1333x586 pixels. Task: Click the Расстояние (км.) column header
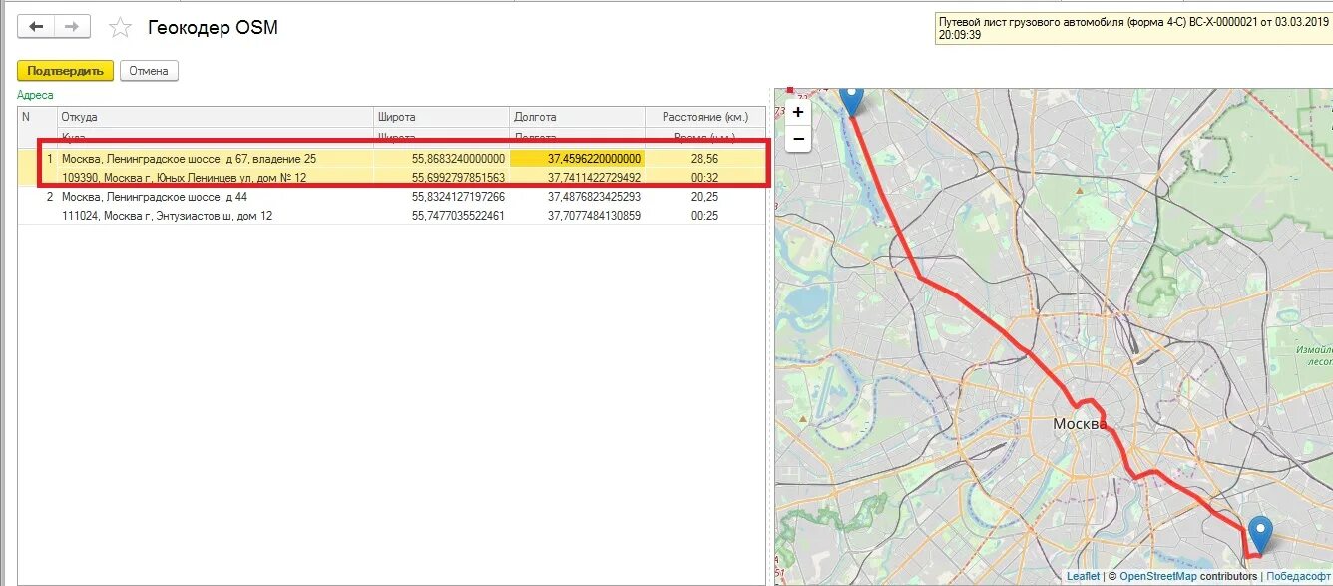(x=704, y=117)
